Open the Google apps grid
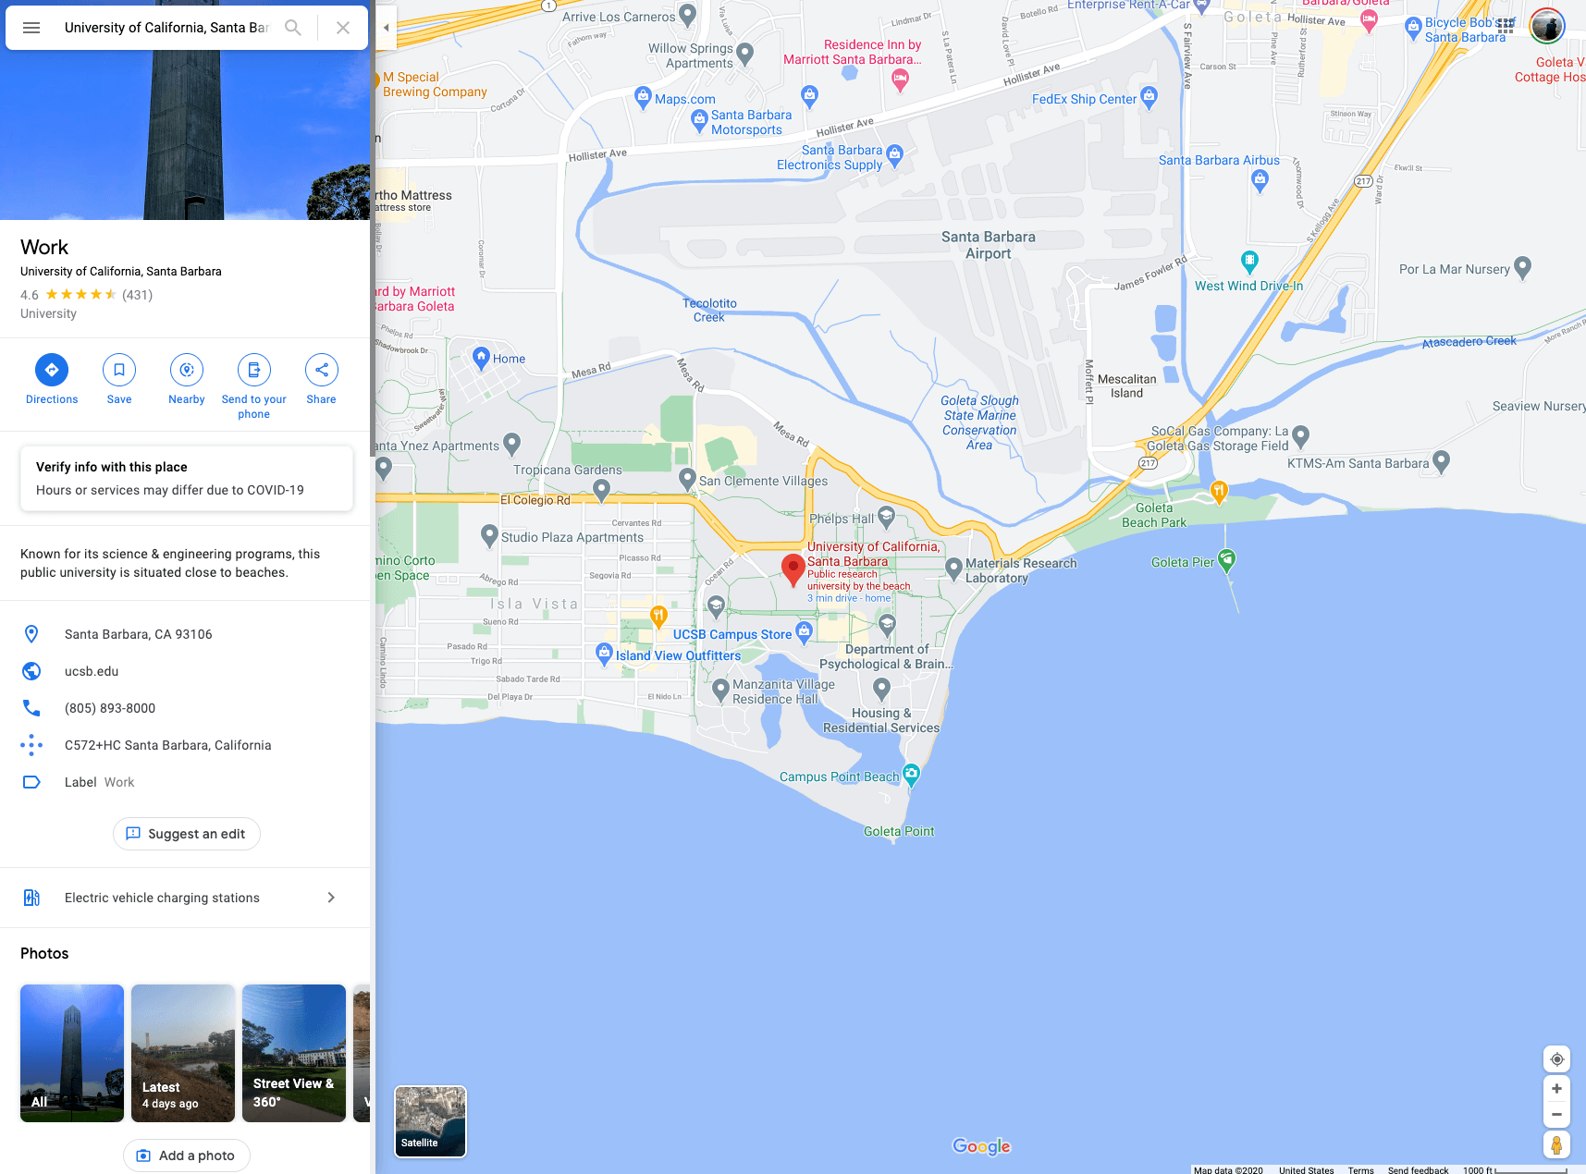The height and width of the screenshot is (1174, 1586). coord(1506,26)
